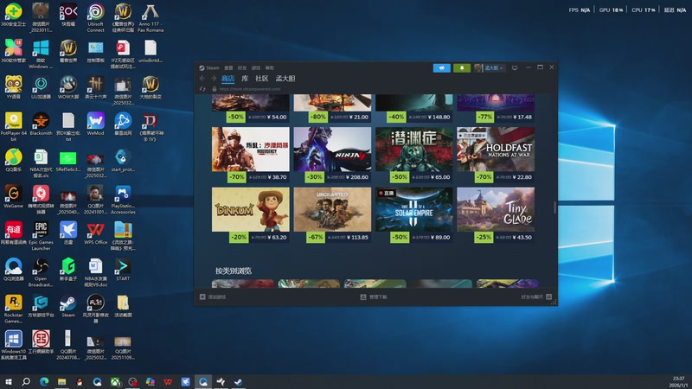Open the 帮助 menu in Steam

[270, 68]
